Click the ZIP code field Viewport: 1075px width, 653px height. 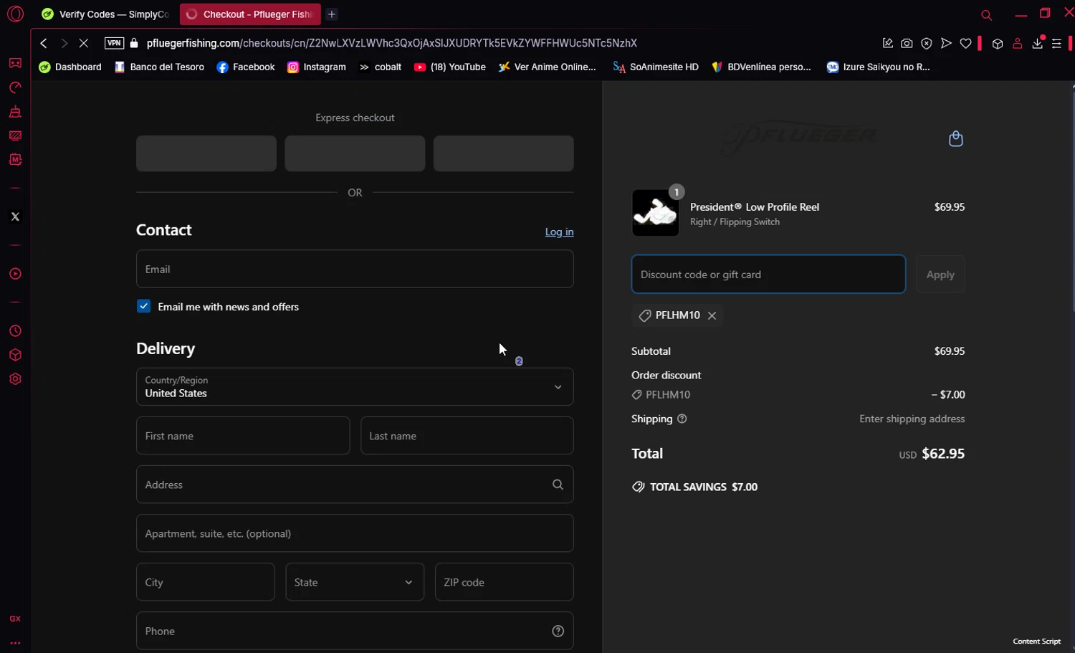click(504, 582)
